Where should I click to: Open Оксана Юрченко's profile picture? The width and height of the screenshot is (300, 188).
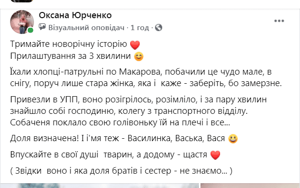tap(22, 22)
